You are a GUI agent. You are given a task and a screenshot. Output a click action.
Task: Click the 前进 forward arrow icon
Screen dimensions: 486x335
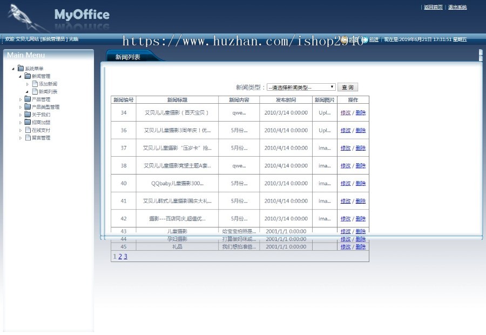pos(366,39)
